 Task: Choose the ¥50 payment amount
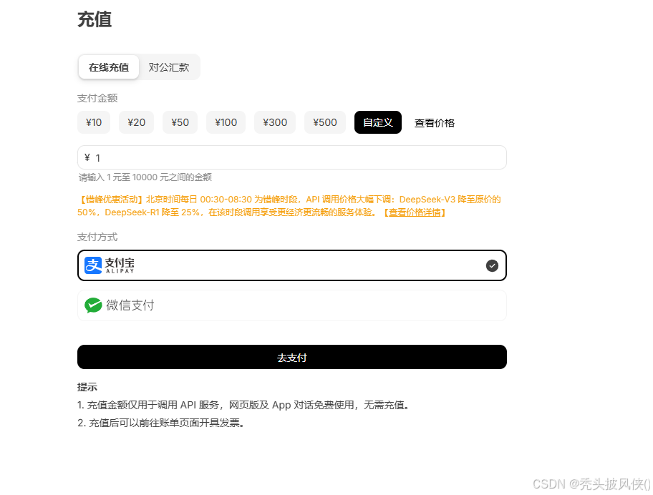click(x=180, y=122)
